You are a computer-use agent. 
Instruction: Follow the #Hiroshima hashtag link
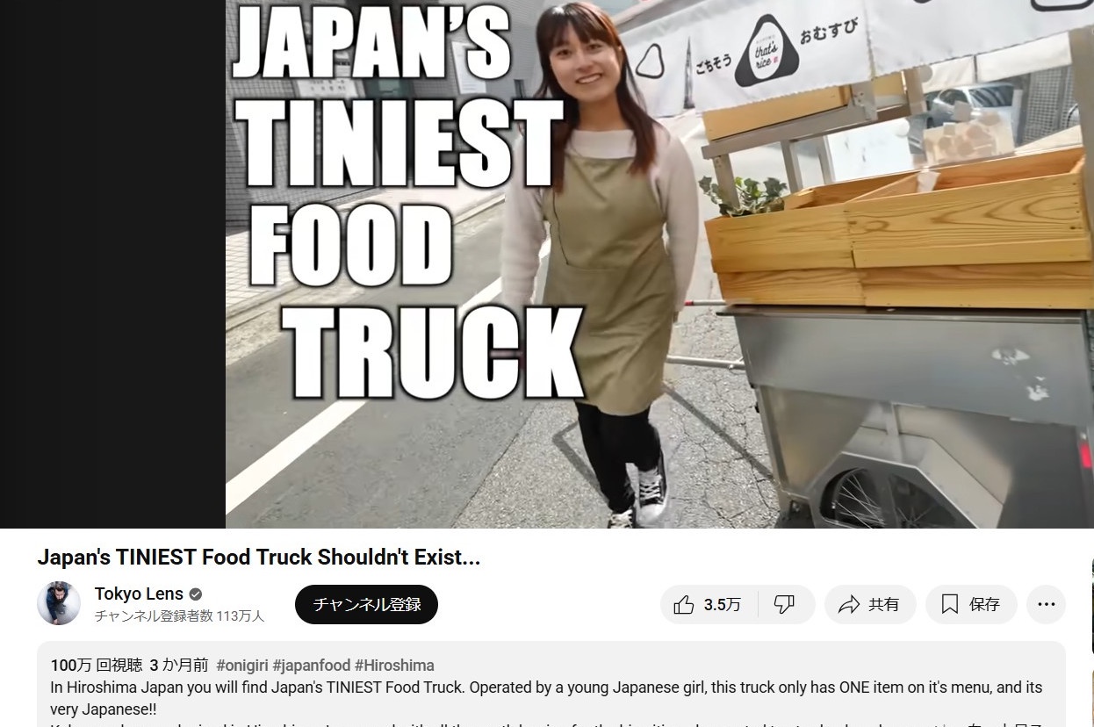[x=394, y=666]
